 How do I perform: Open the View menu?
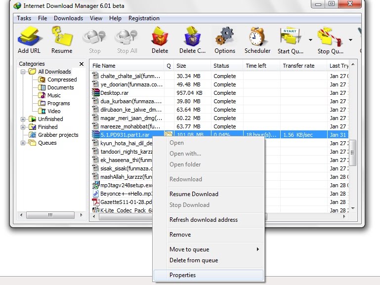click(x=96, y=18)
